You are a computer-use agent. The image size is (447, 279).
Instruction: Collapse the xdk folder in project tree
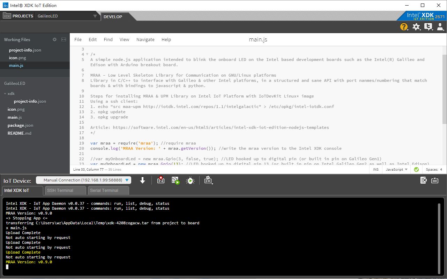pos(5,94)
